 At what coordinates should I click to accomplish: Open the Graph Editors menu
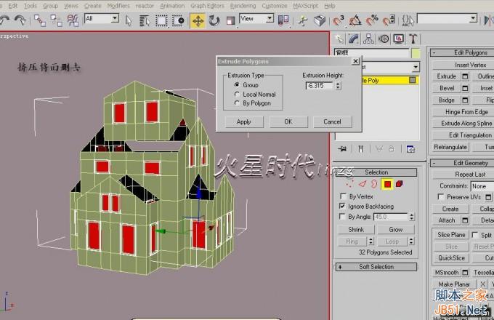coord(207,6)
